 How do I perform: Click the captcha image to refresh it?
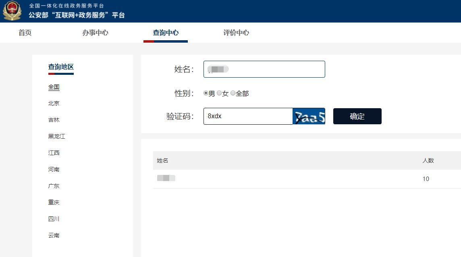309,116
